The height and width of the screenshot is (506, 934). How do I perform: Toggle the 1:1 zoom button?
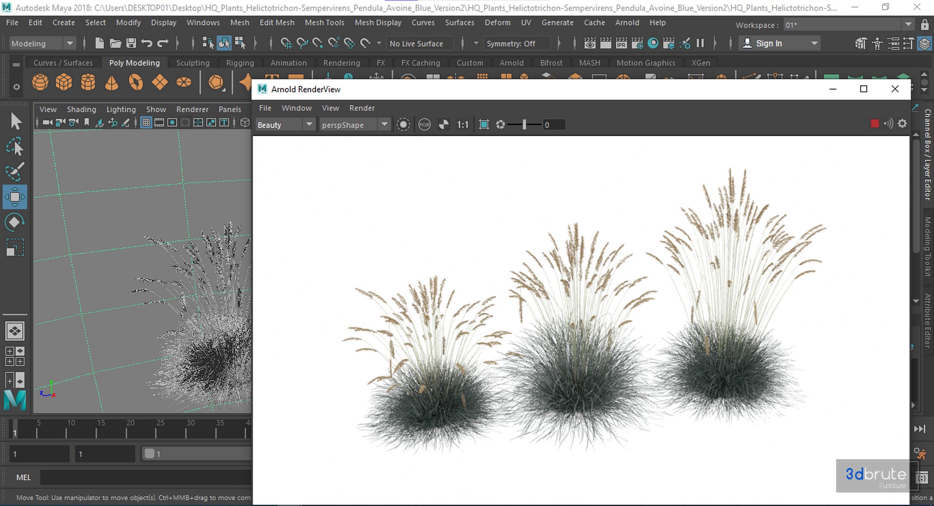click(x=463, y=125)
